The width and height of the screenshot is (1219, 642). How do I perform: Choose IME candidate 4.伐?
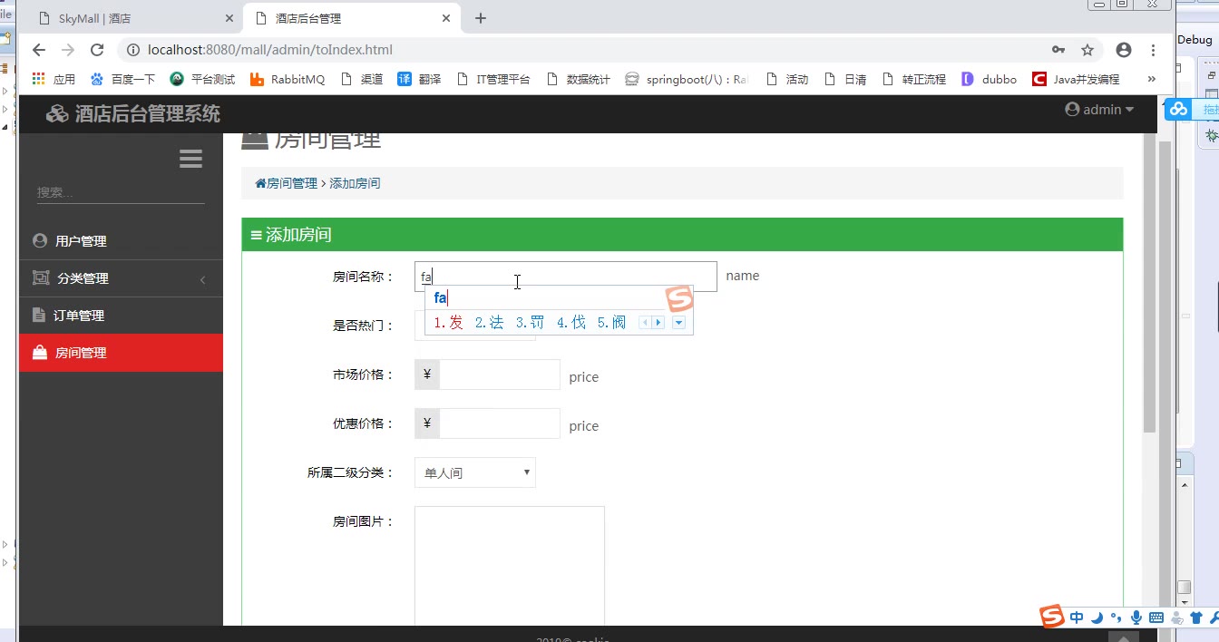click(570, 322)
